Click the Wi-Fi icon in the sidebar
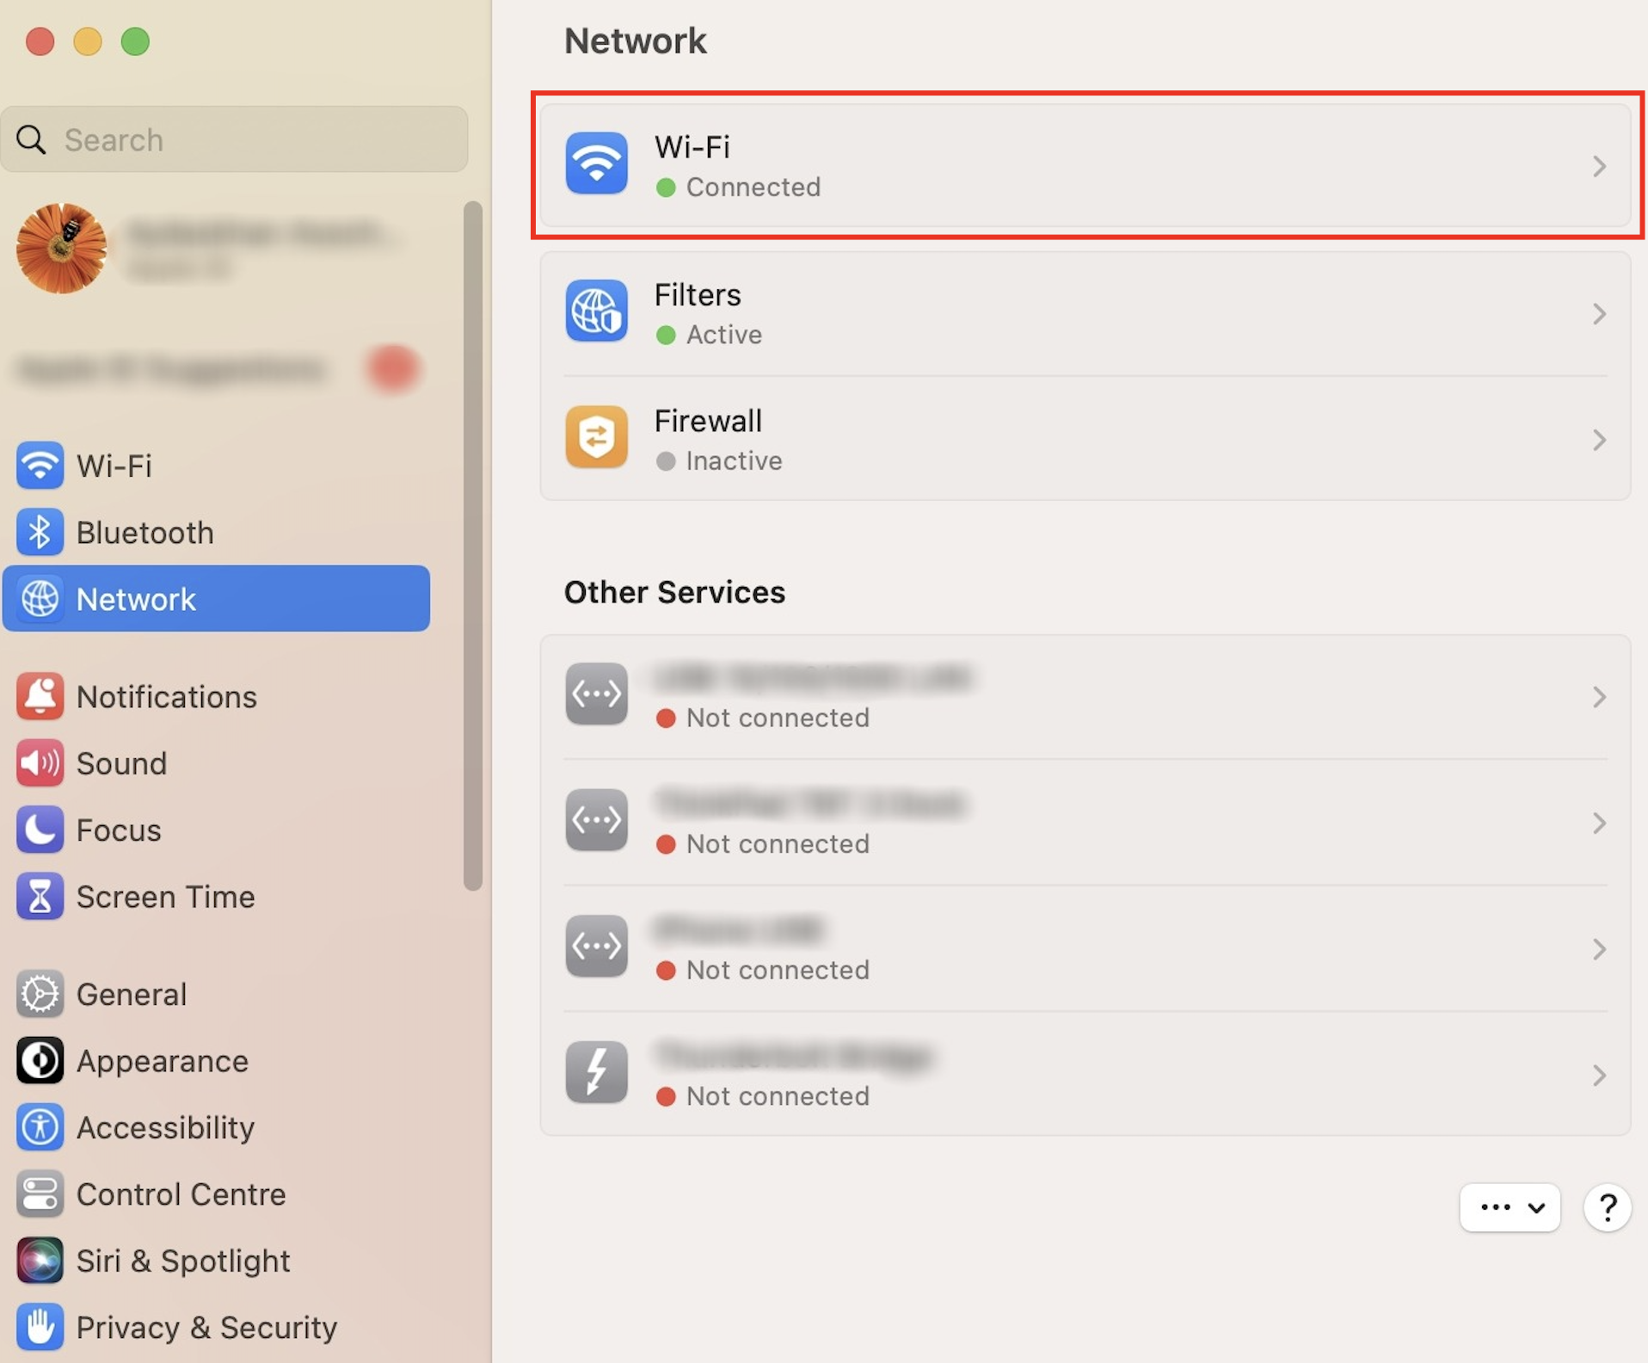This screenshot has width=1648, height=1363. 40,466
